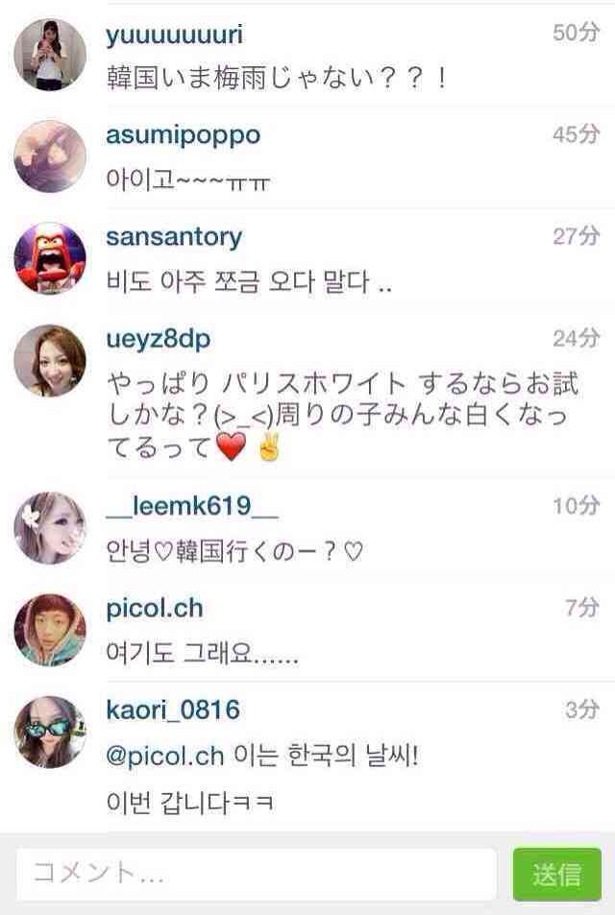Go to sansantory's profile via username
The height and width of the screenshot is (915, 615).
tap(174, 237)
